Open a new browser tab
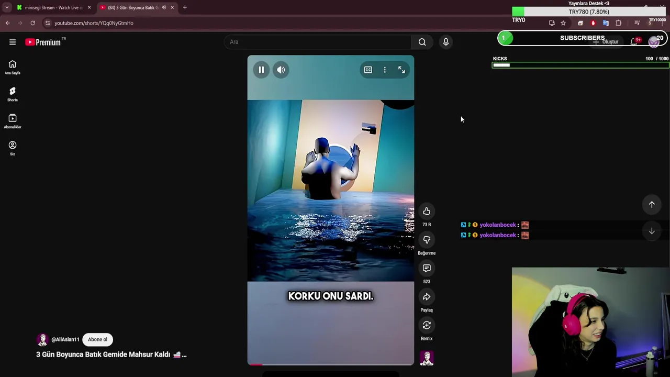Viewport: 670px width, 377px height. [185, 7]
